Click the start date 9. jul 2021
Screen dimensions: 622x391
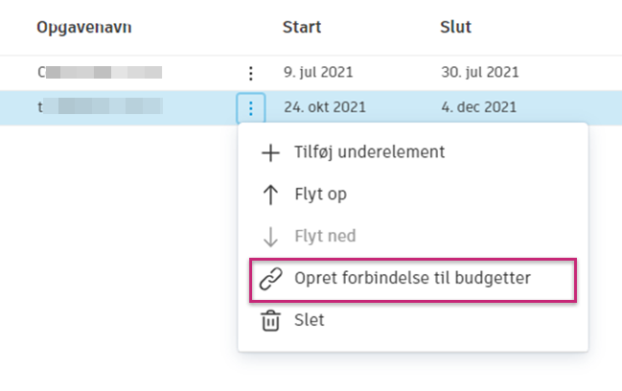(320, 72)
